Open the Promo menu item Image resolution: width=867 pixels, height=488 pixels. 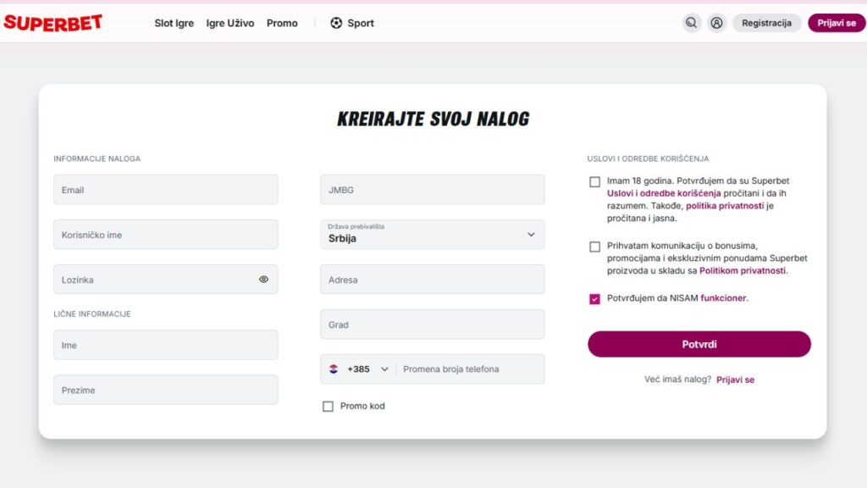point(282,23)
